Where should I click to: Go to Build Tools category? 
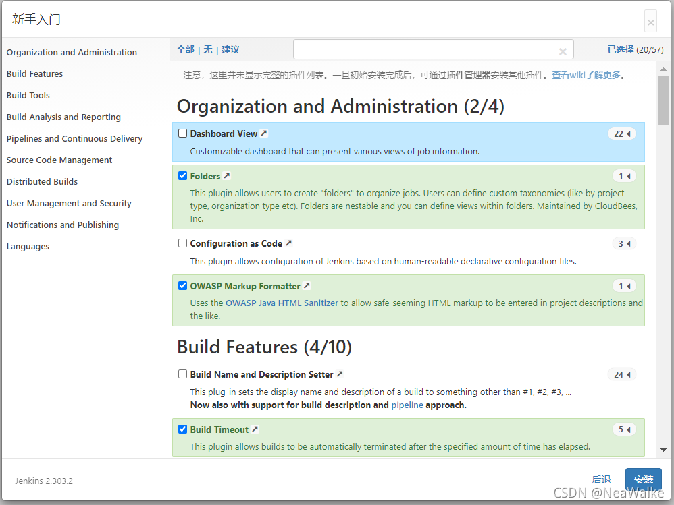28,95
